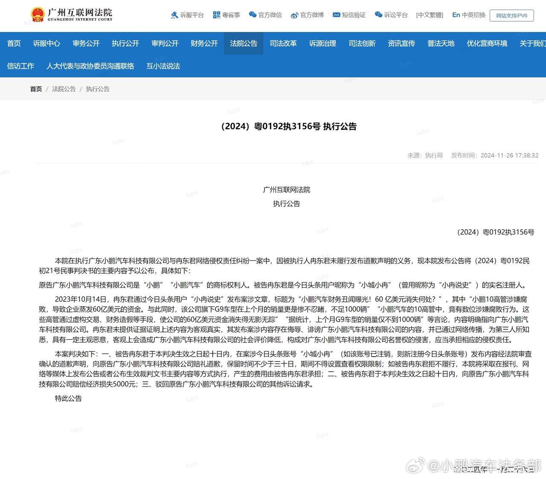Viewport: 546px width, 479px height.
Task: Open 人大代表与政协委员沟通联络 menu item
Action: click(x=90, y=66)
